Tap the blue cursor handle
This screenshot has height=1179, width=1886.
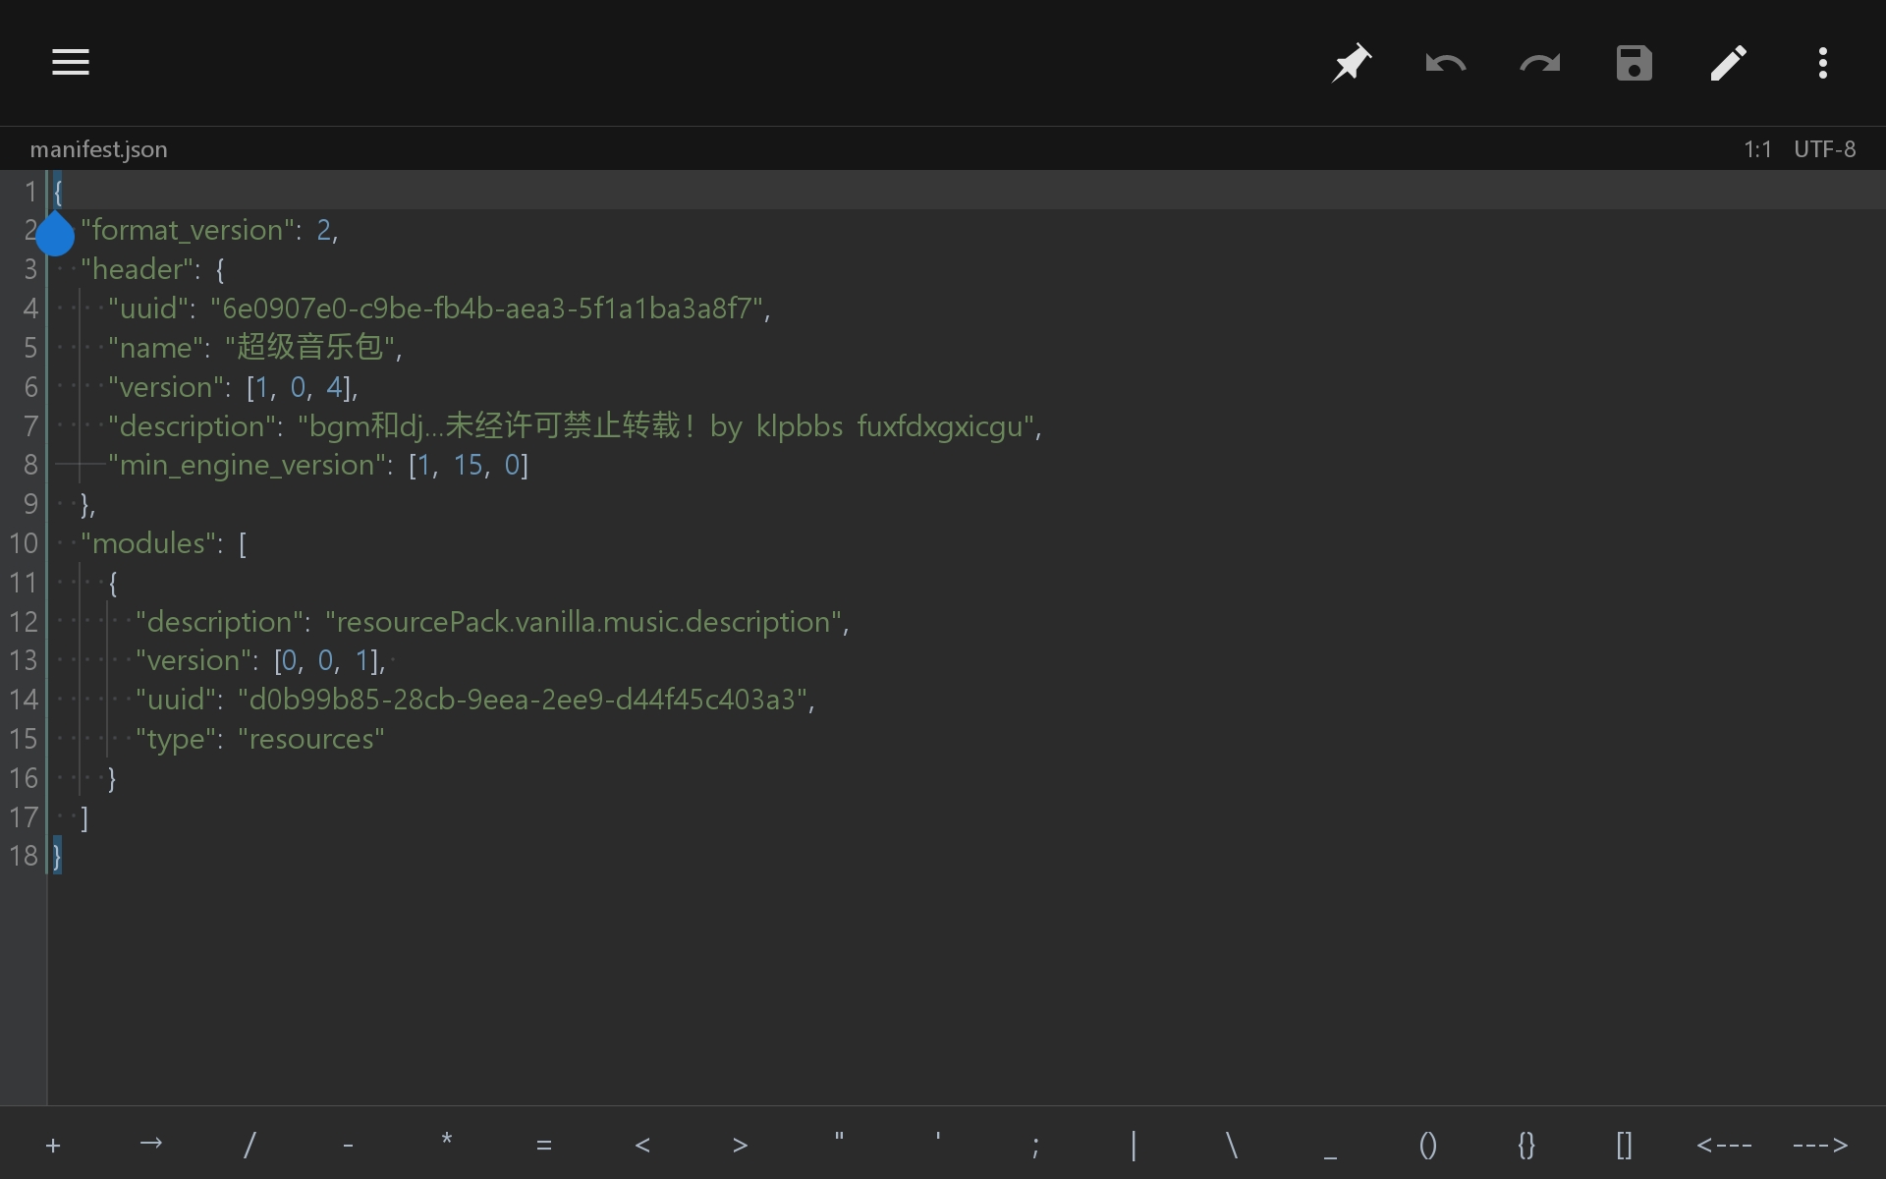click(x=55, y=234)
